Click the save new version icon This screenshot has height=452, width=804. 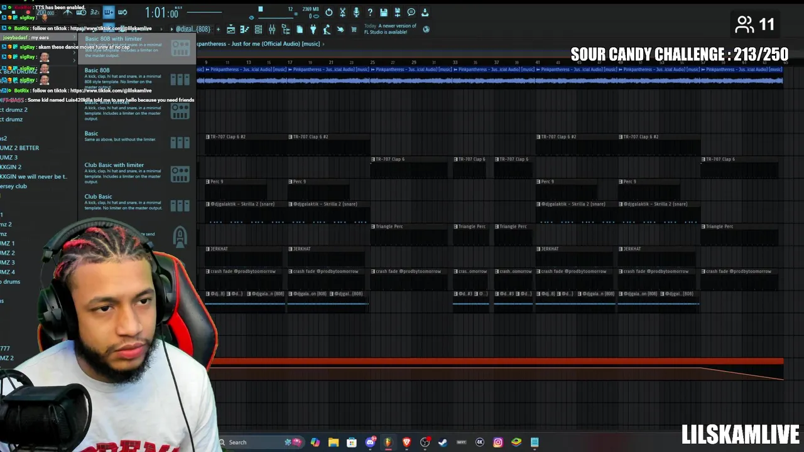point(398,13)
